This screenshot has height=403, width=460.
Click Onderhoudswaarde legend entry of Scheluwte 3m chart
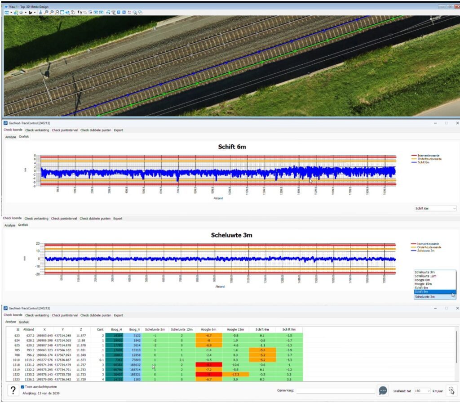point(426,247)
